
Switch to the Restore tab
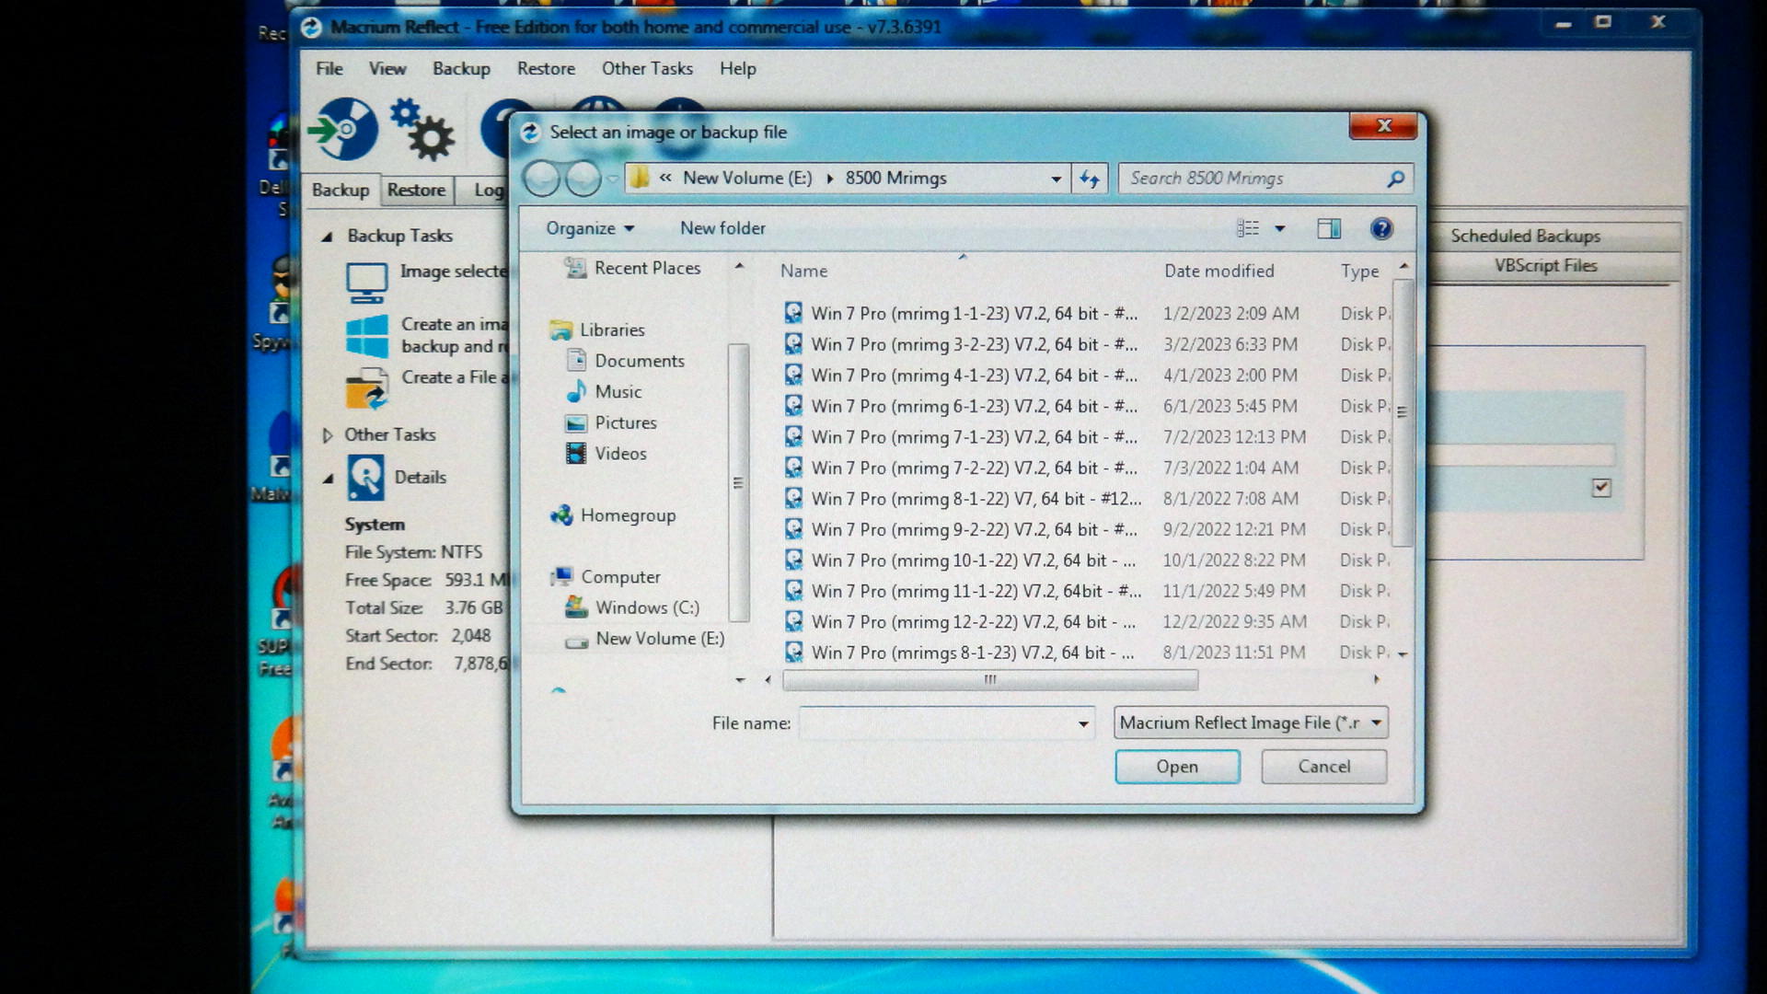[416, 190]
